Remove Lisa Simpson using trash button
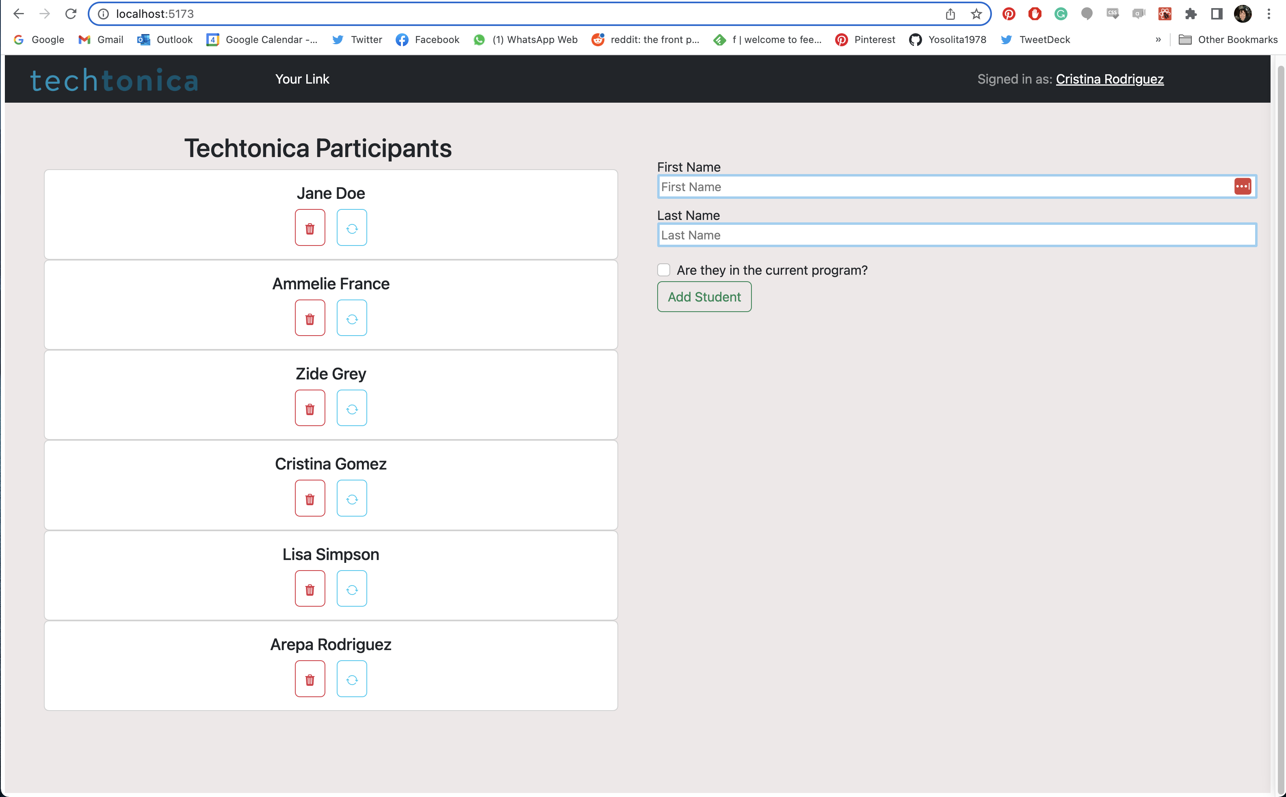 click(310, 589)
